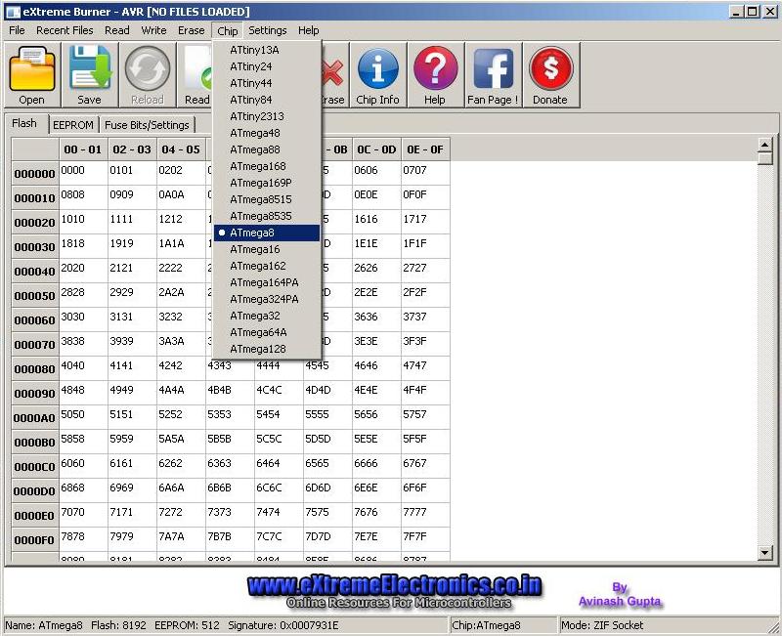The image size is (782, 636).
Task: Choose ATmega48 from the Chip menu
Action: pos(267,133)
